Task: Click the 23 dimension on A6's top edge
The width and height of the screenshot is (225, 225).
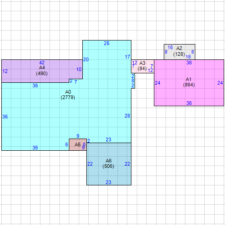Action: (108, 139)
